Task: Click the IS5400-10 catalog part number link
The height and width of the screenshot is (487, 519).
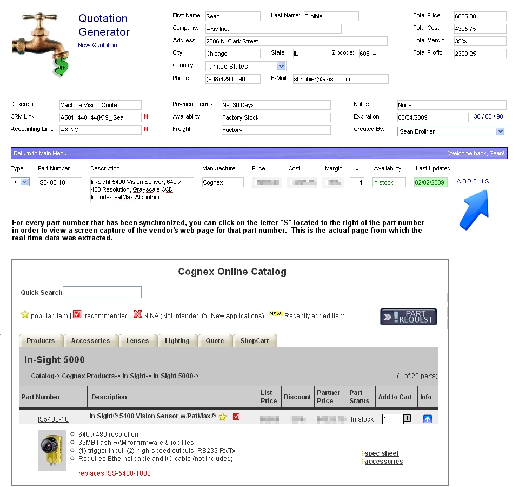Action: point(53,419)
